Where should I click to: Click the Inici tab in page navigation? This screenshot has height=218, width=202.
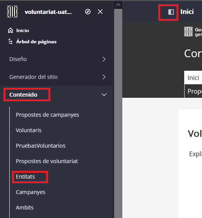click(x=193, y=78)
